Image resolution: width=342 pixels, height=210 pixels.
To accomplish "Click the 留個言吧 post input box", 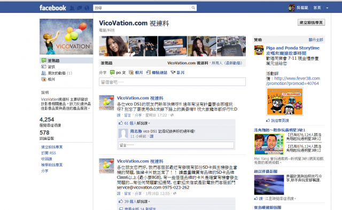I will (172, 82).
